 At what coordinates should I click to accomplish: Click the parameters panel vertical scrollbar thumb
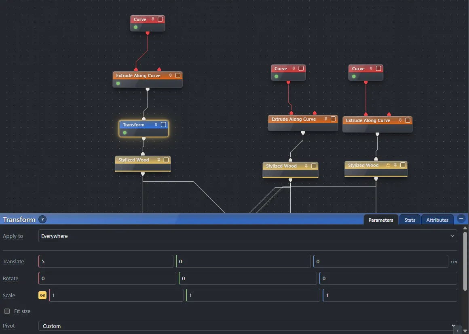[x=465, y=260]
